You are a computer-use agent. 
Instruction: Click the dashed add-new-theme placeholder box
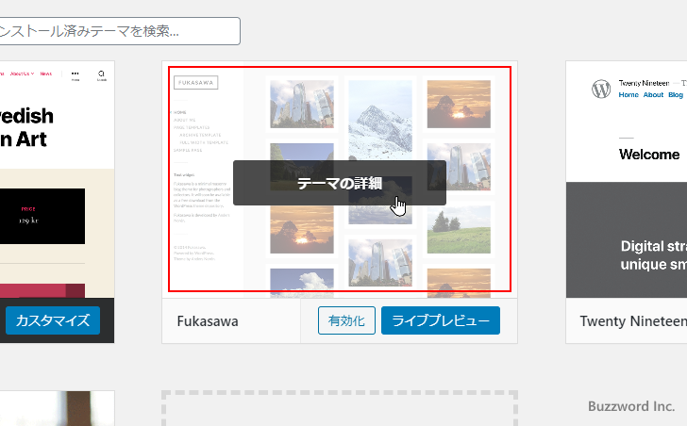coord(340,409)
